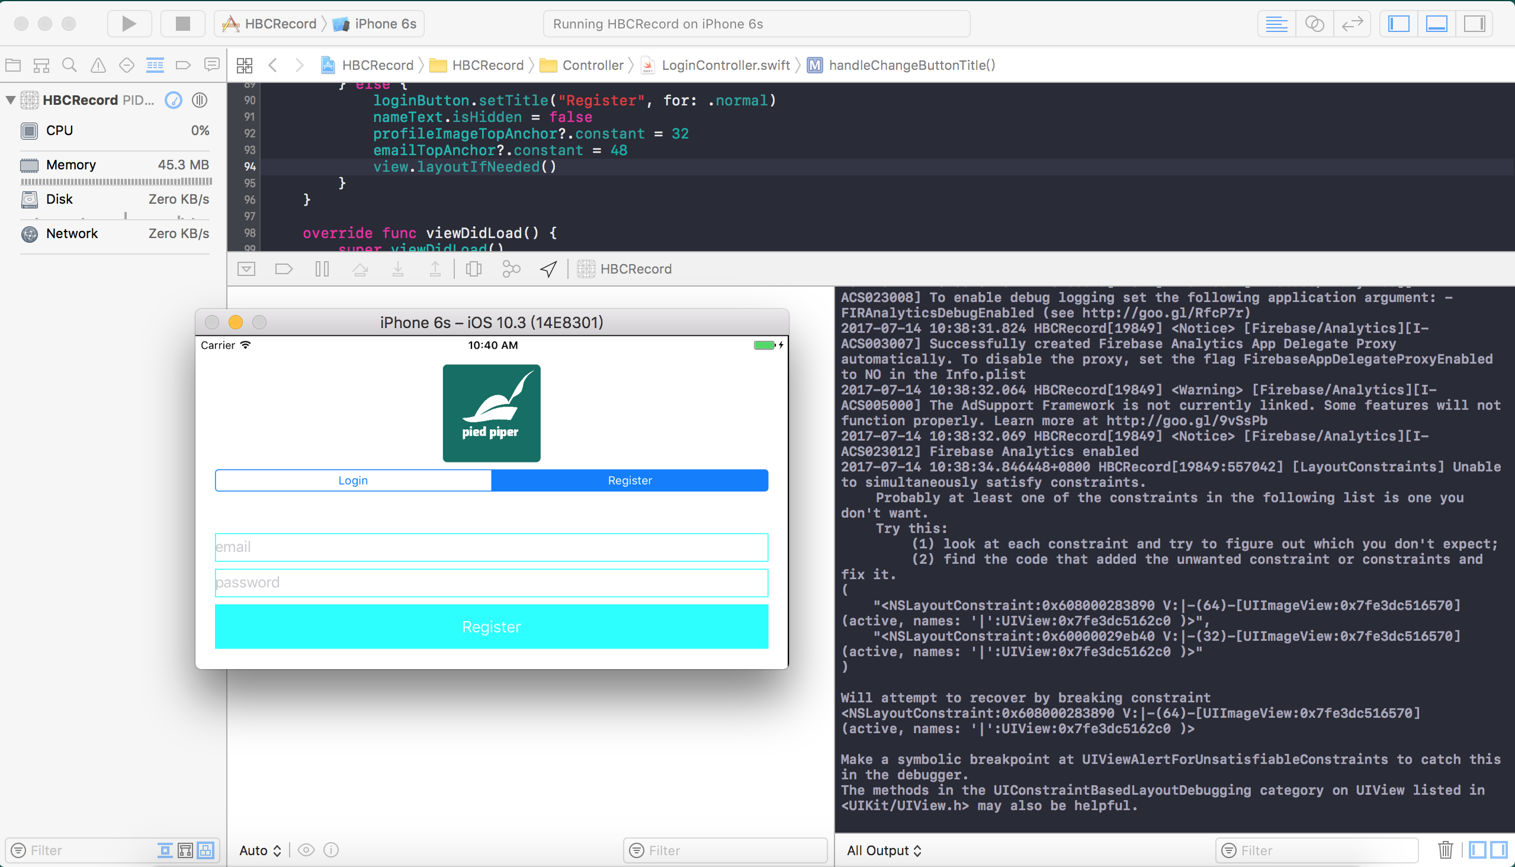The height and width of the screenshot is (867, 1515).
Task: Open the debug view hierarchy icon
Action: pos(473,269)
